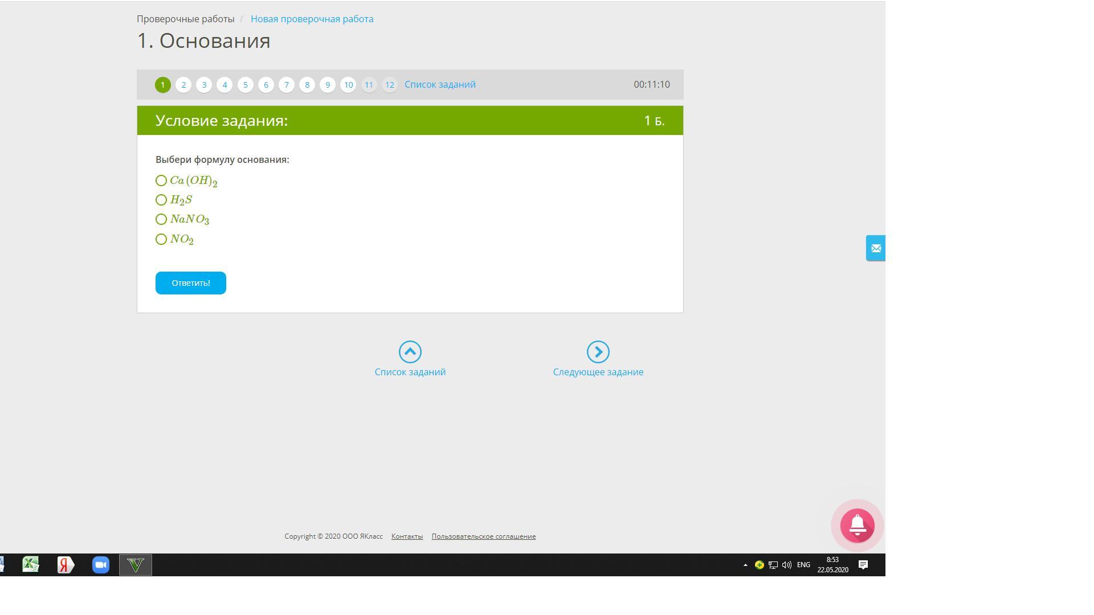This screenshot has width=1094, height=615.
Task: Open Excel from the taskbar
Action: pyautogui.click(x=31, y=565)
